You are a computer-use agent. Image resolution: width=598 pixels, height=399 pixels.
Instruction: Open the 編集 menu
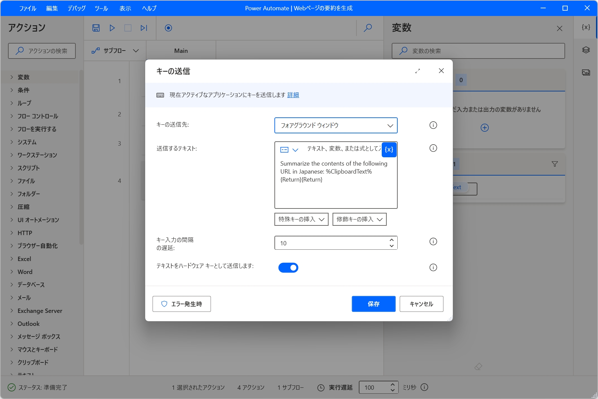point(52,8)
